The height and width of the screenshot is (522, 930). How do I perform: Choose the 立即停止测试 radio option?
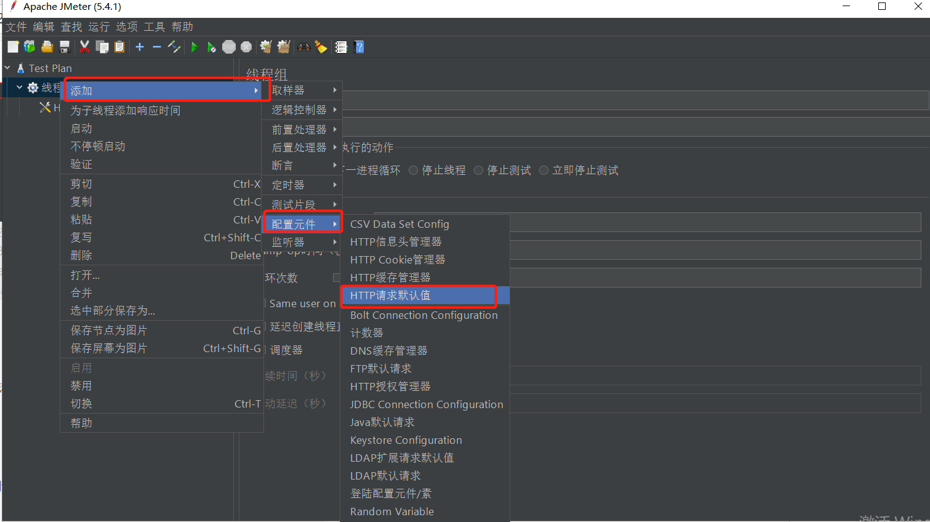point(544,171)
